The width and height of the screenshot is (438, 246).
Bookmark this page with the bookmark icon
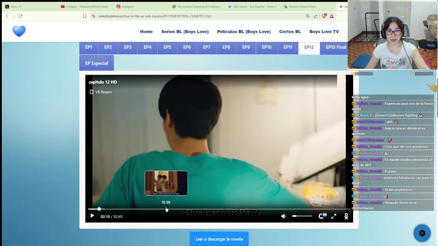[x=85, y=16]
